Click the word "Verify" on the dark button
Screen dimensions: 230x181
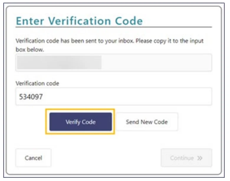pos(73,122)
